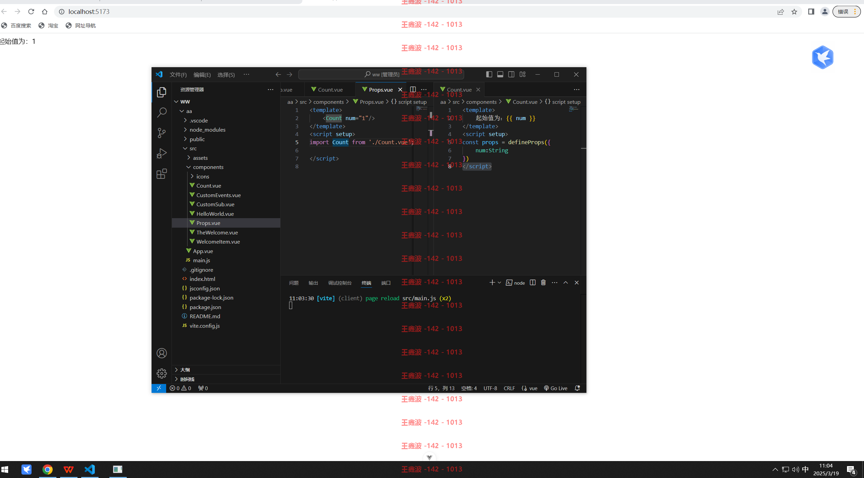The width and height of the screenshot is (864, 478).
Task: Bookmark this page with star icon
Action: click(x=794, y=12)
